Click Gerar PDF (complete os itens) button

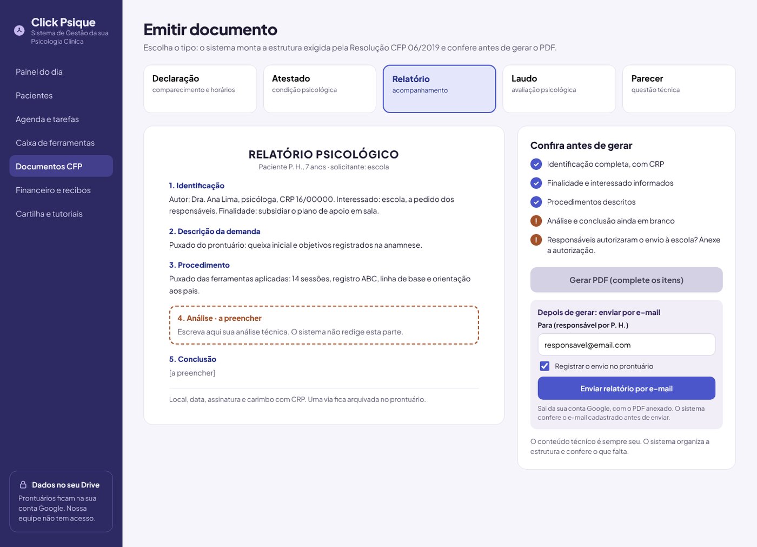pyautogui.click(x=626, y=280)
